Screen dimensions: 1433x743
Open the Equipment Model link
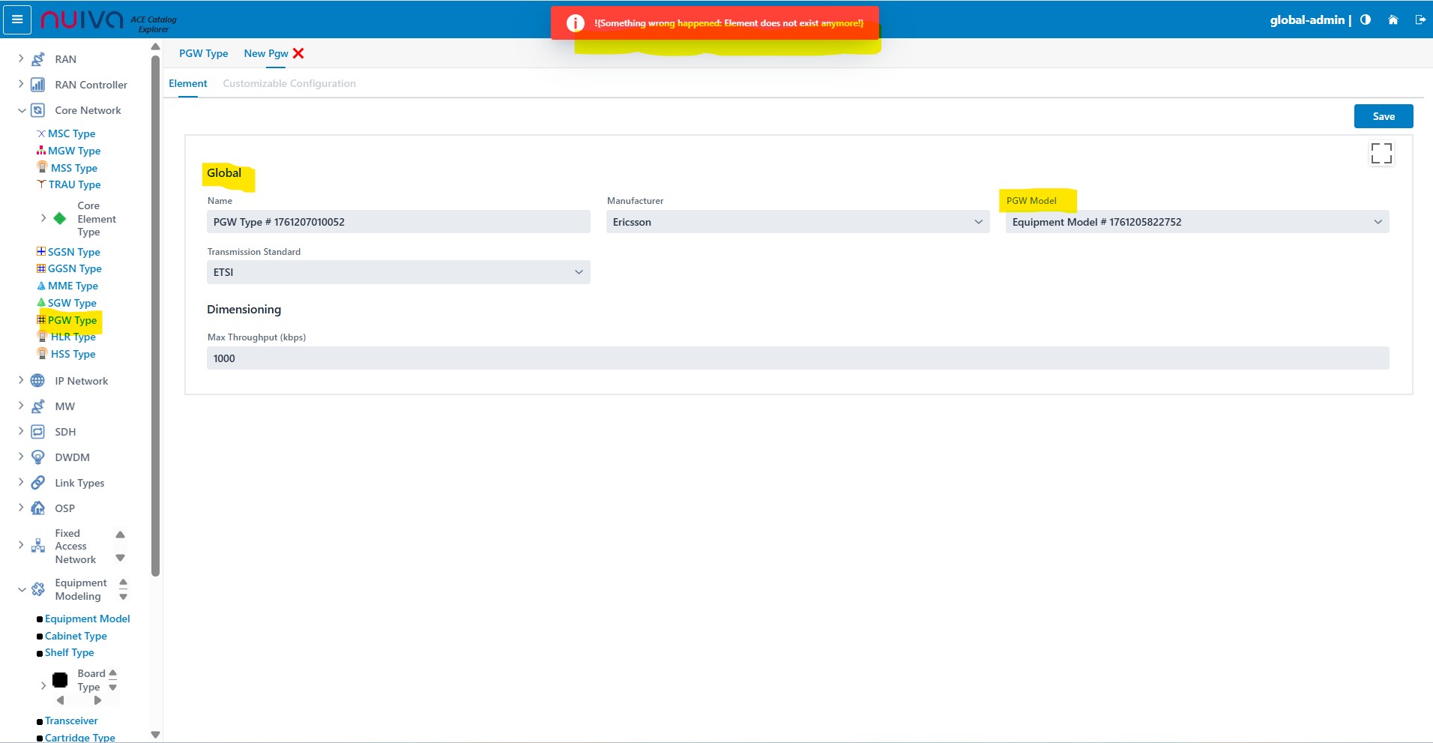pos(87,619)
